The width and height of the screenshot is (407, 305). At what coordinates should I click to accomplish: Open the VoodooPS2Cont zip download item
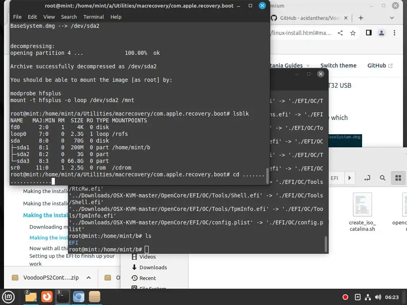click(46, 278)
